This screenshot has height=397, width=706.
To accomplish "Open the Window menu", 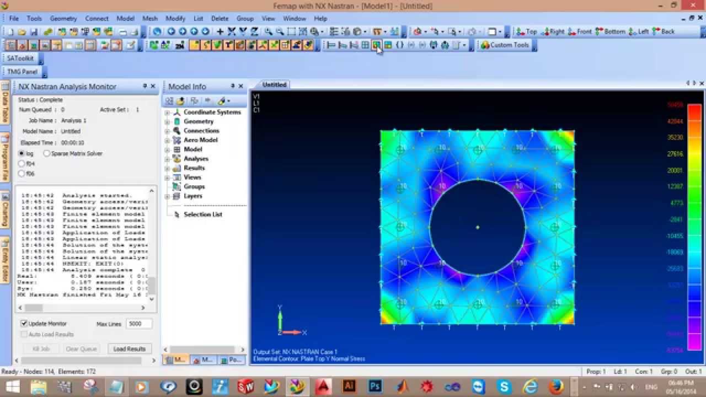I will [295, 18].
